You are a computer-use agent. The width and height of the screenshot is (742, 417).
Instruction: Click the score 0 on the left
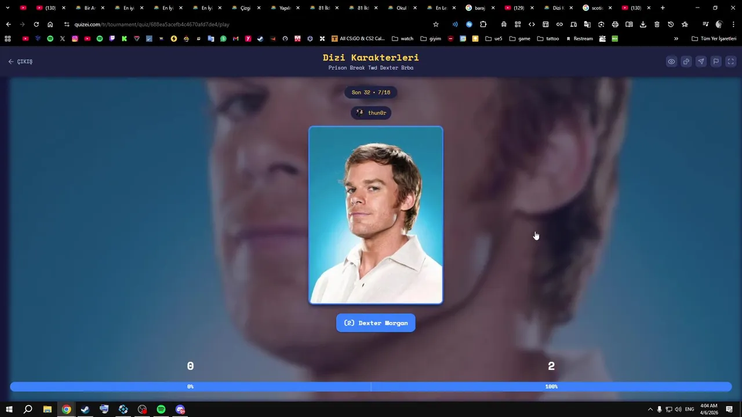(x=190, y=366)
